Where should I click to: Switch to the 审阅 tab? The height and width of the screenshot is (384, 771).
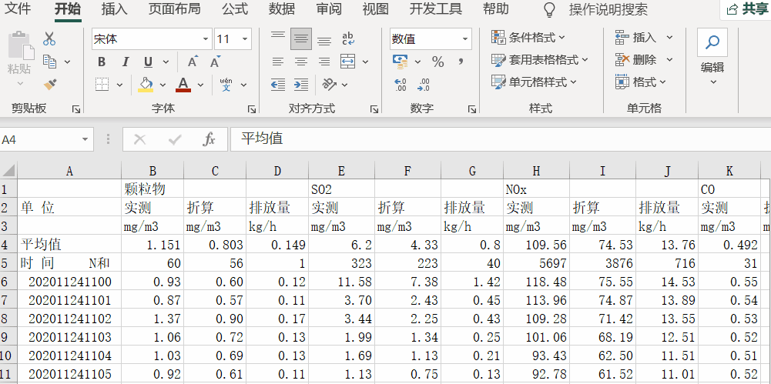[x=328, y=8]
